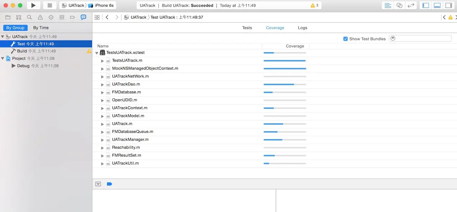
Task: Expand UATrackNetWork.m row
Action: [102, 77]
